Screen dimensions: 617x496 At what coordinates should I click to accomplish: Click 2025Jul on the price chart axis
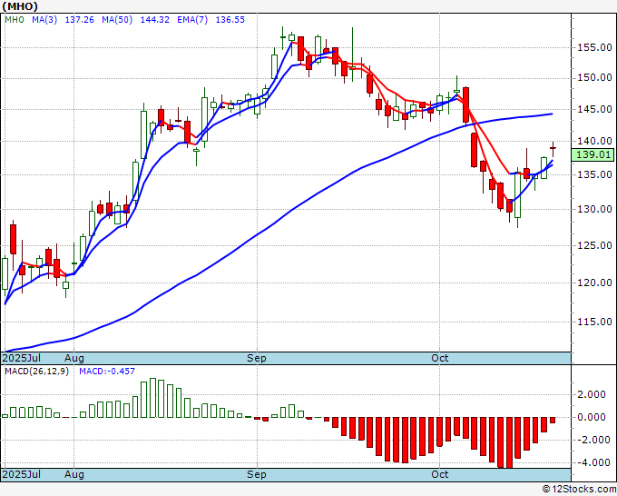(x=22, y=358)
